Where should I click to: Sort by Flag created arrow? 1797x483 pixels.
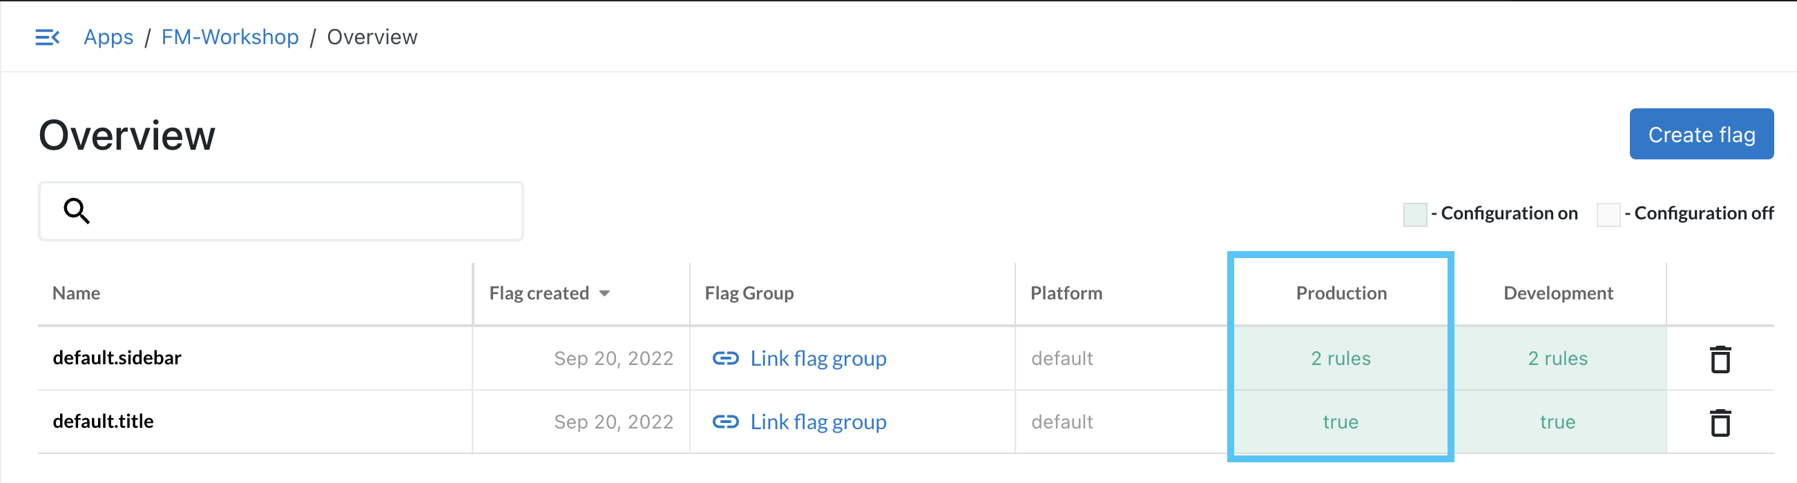(604, 293)
